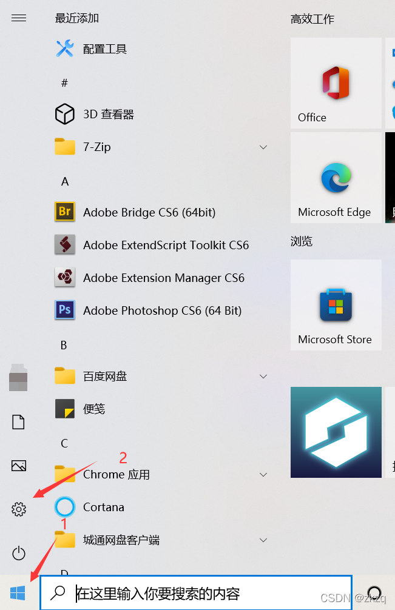Open the Pictures sidebar icon
The height and width of the screenshot is (610, 395).
18,466
